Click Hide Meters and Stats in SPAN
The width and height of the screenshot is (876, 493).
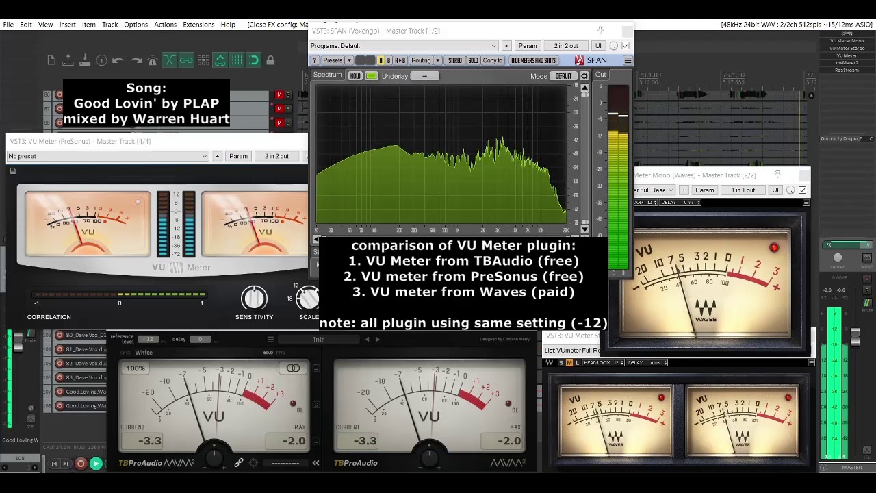tap(533, 60)
